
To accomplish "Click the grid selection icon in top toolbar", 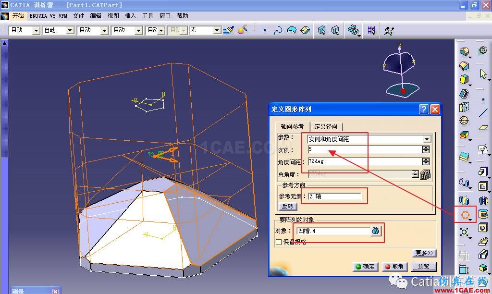I will click(371, 30).
